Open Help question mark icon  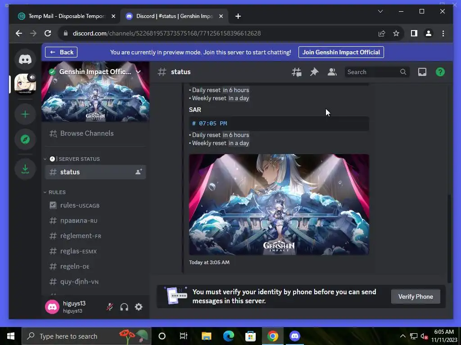440,72
